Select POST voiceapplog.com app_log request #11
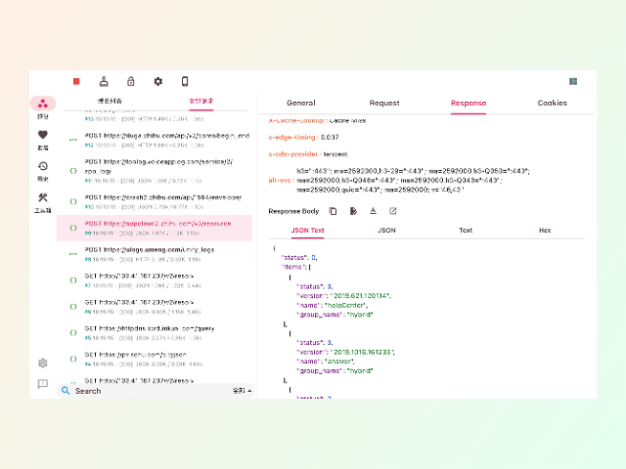The width and height of the screenshot is (626, 469). [155, 171]
